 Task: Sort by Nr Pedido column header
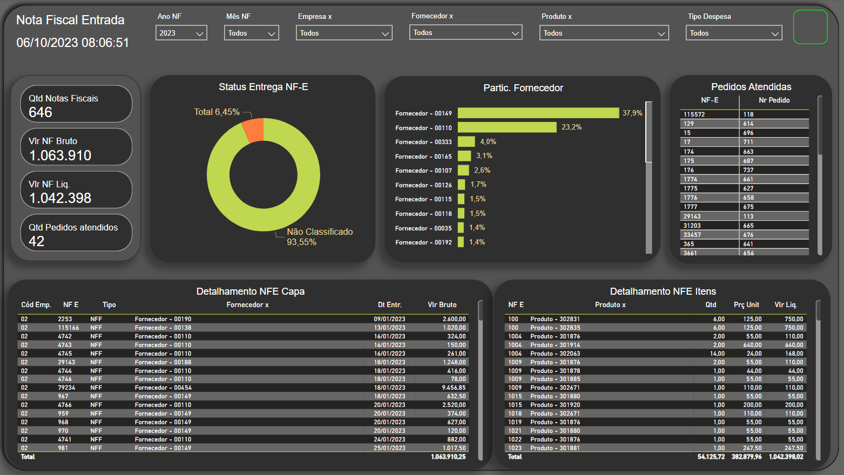[x=774, y=100]
